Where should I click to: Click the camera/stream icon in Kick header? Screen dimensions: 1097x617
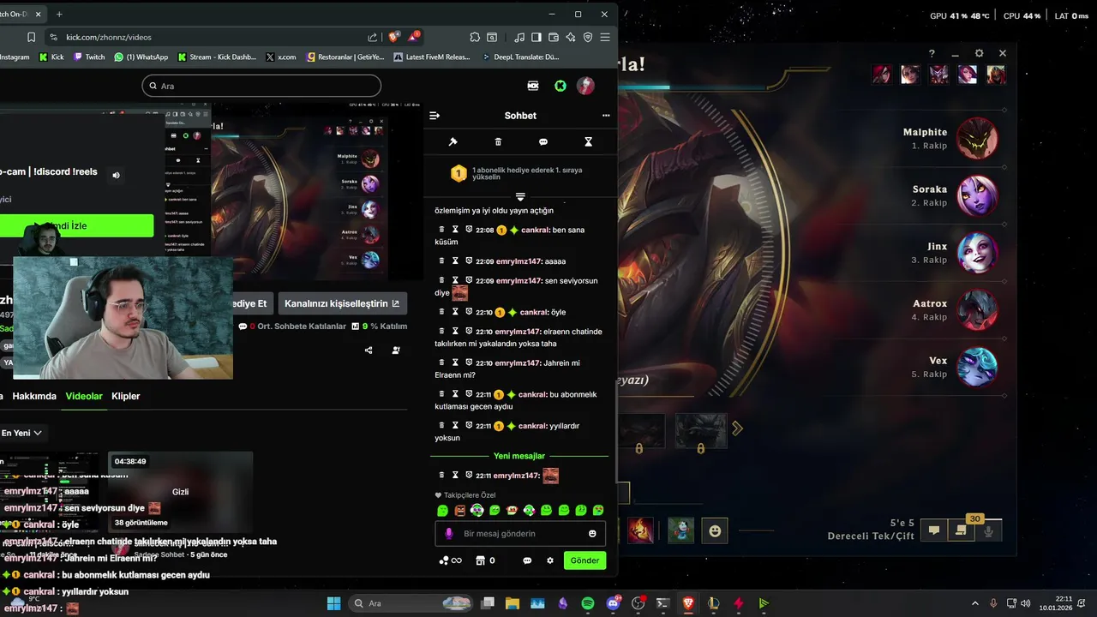pyautogui.click(x=533, y=86)
